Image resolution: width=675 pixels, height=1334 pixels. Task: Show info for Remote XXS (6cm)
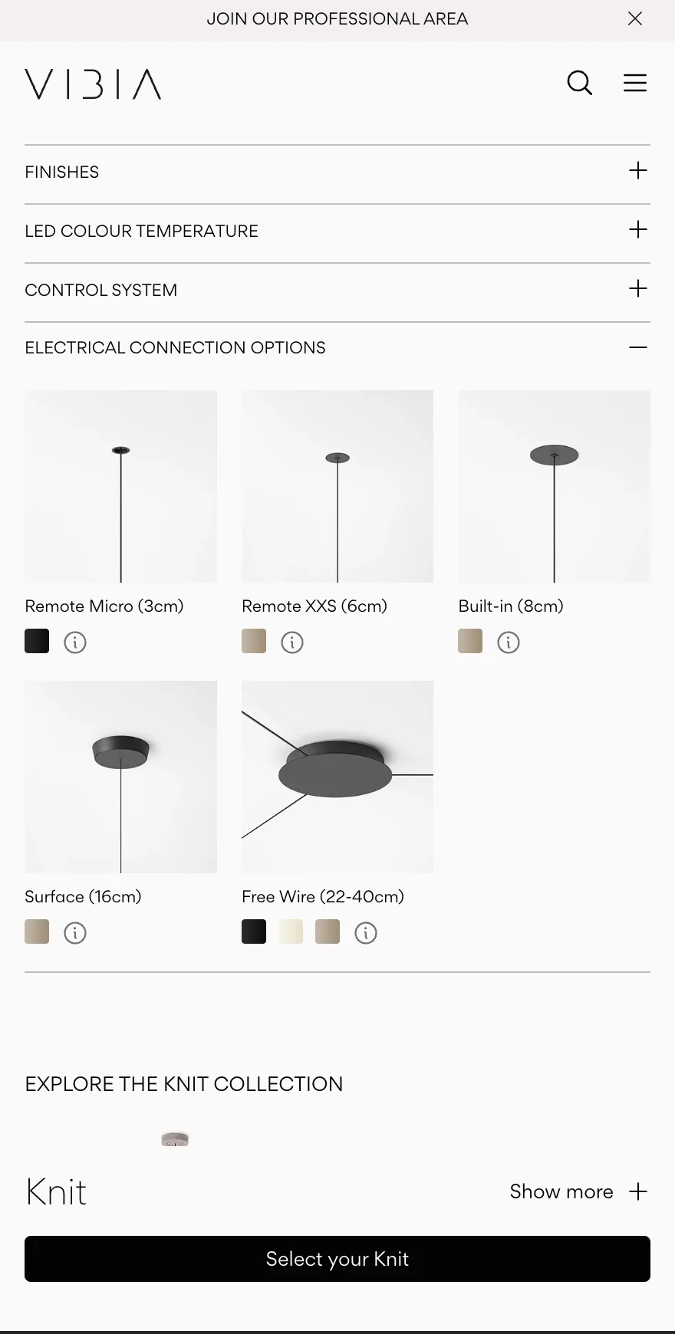point(292,642)
